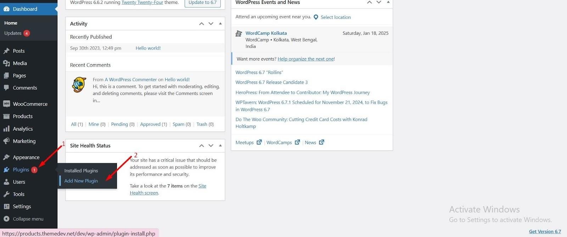
Task: Open WordCamp Kolkata event link
Action: coord(266,33)
